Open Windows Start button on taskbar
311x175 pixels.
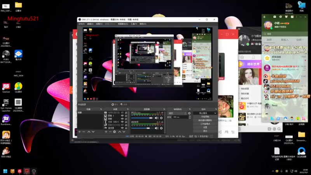(x=5, y=171)
